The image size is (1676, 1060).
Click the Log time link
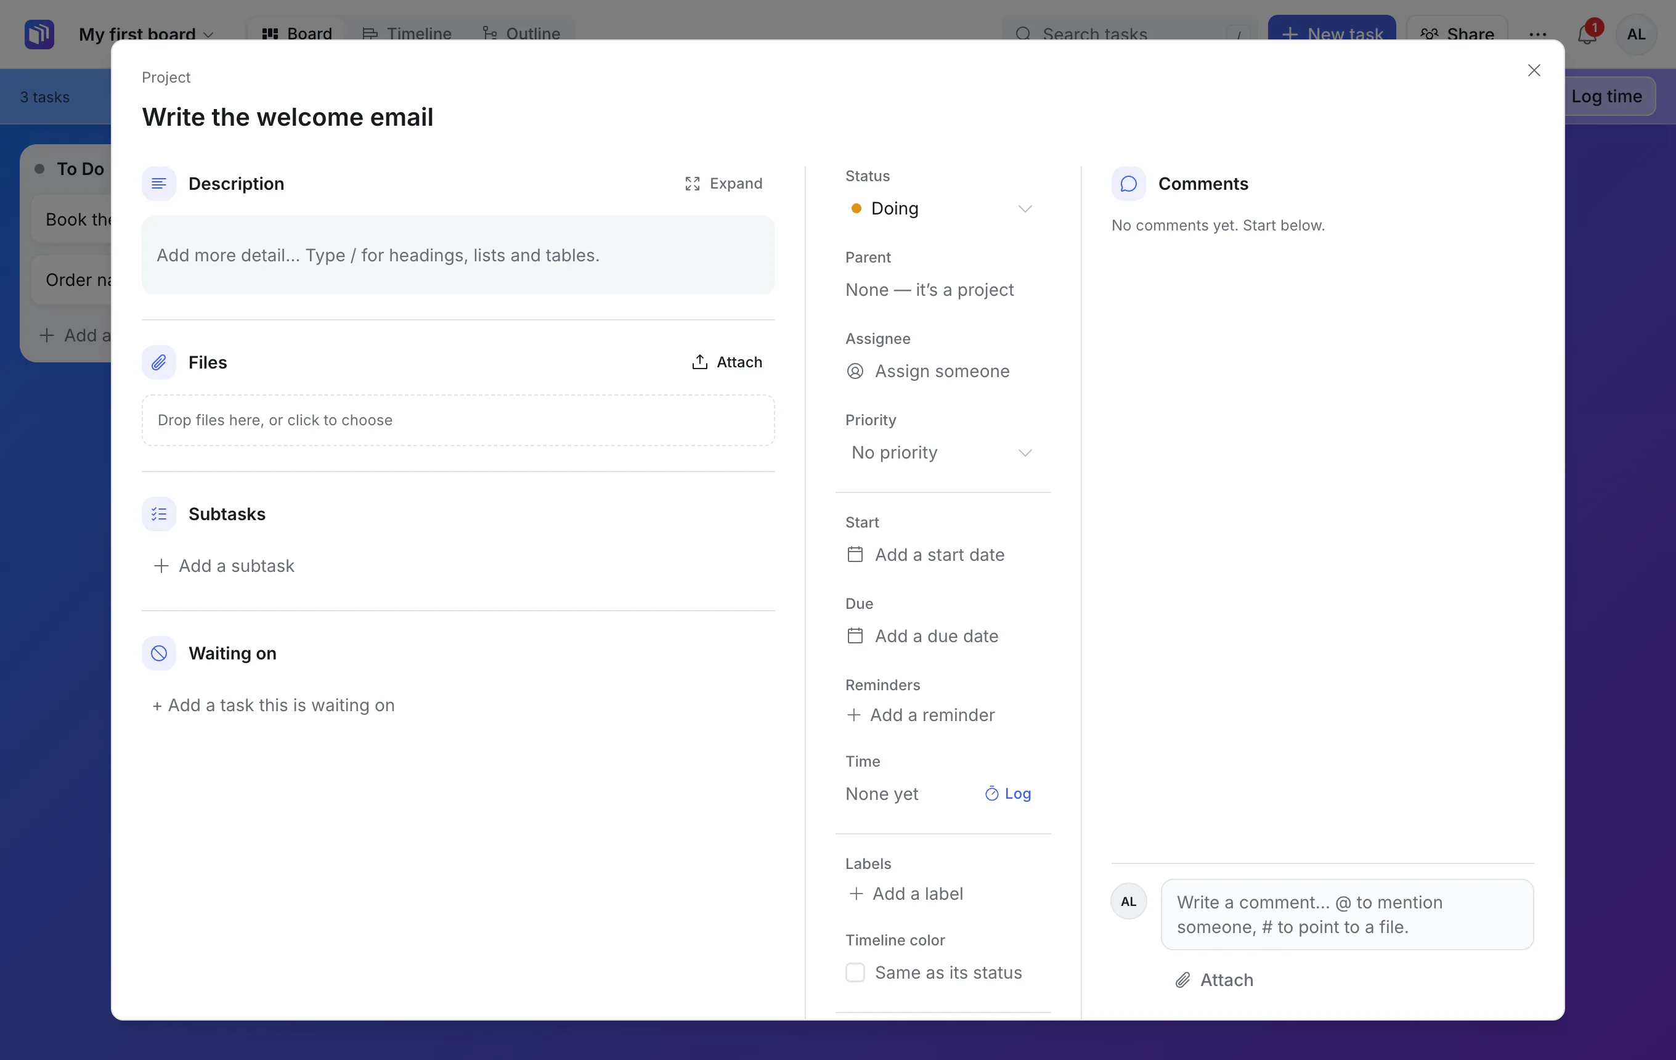click(1008, 793)
